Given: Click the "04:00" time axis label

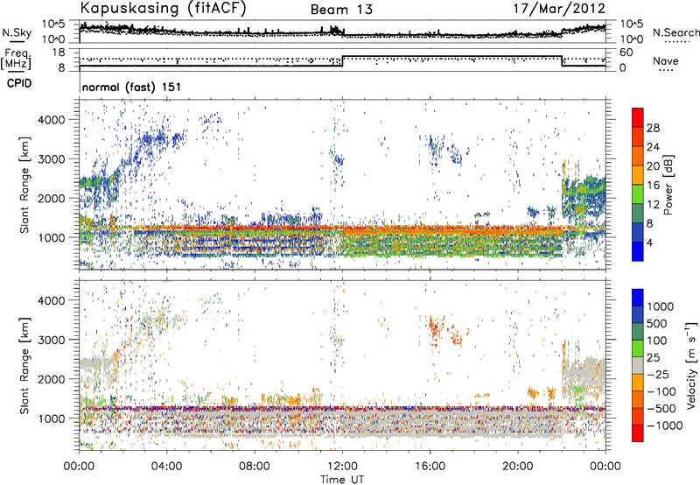Looking at the screenshot, I should pos(166,467).
